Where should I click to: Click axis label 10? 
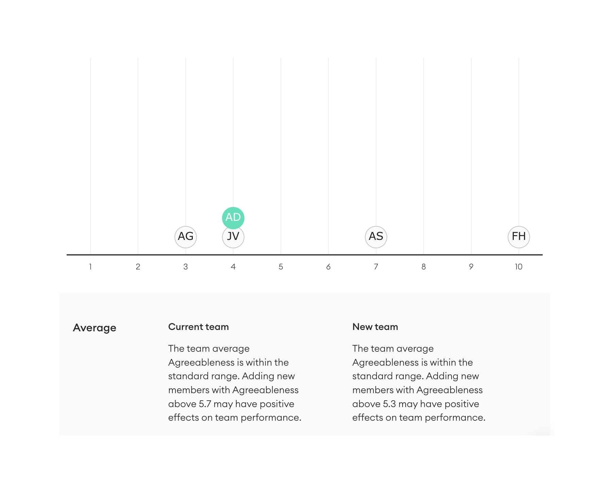[518, 267]
